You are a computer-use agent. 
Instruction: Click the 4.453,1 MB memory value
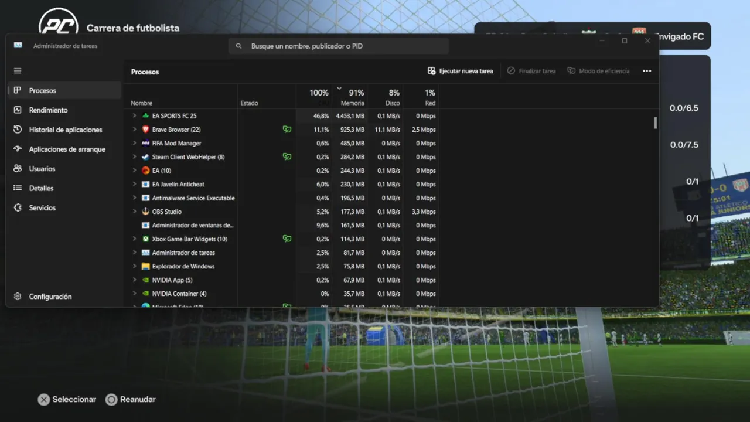[350, 116]
